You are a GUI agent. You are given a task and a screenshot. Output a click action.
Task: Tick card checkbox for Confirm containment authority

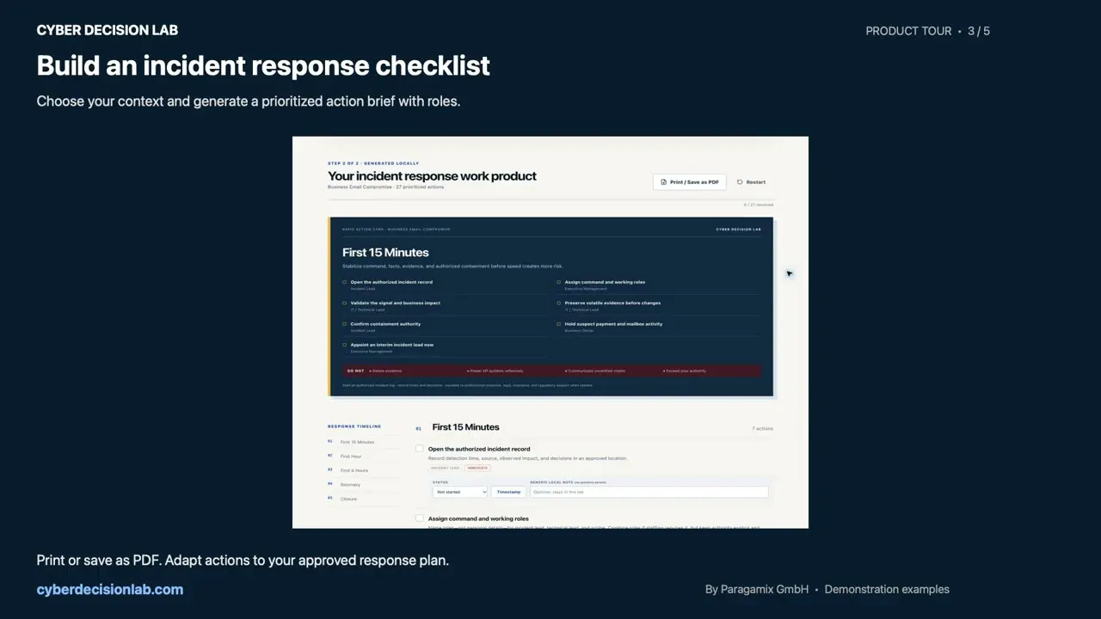point(345,324)
